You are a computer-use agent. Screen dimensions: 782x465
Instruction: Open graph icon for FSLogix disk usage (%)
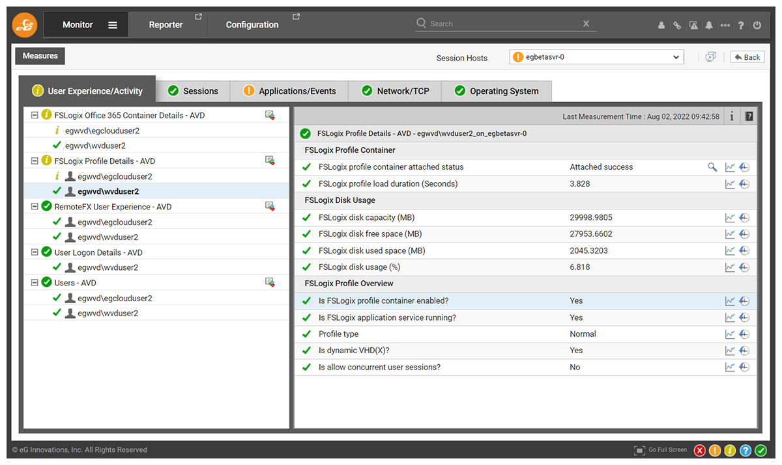[730, 267]
